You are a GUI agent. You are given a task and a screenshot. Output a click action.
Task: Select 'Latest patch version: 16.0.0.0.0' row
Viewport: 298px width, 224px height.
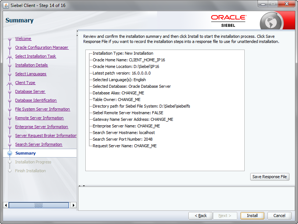(x=122, y=73)
